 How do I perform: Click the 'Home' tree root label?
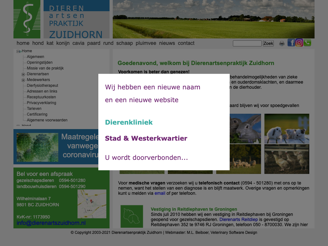click(x=27, y=51)
